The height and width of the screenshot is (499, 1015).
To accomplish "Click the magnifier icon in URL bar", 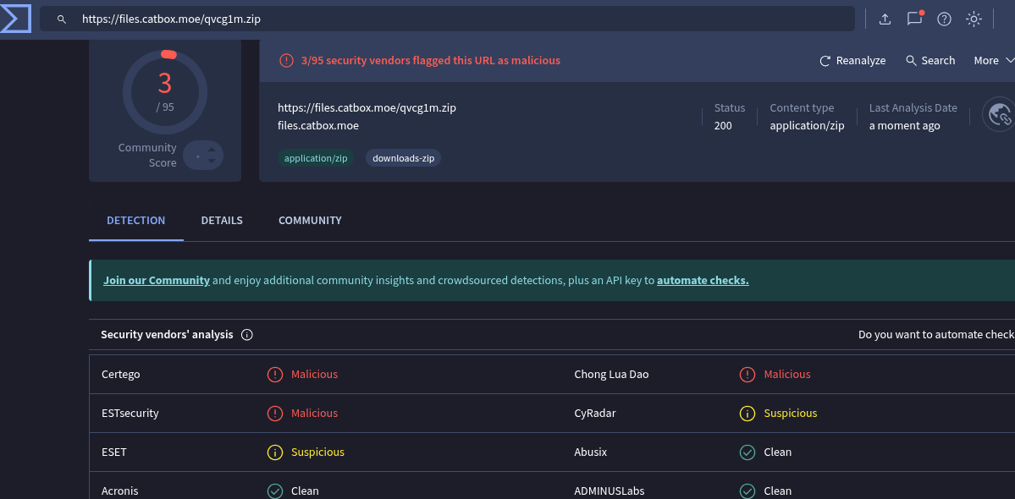I will point(62,19).
